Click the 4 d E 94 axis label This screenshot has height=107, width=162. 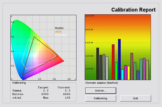tap(89, 56)
